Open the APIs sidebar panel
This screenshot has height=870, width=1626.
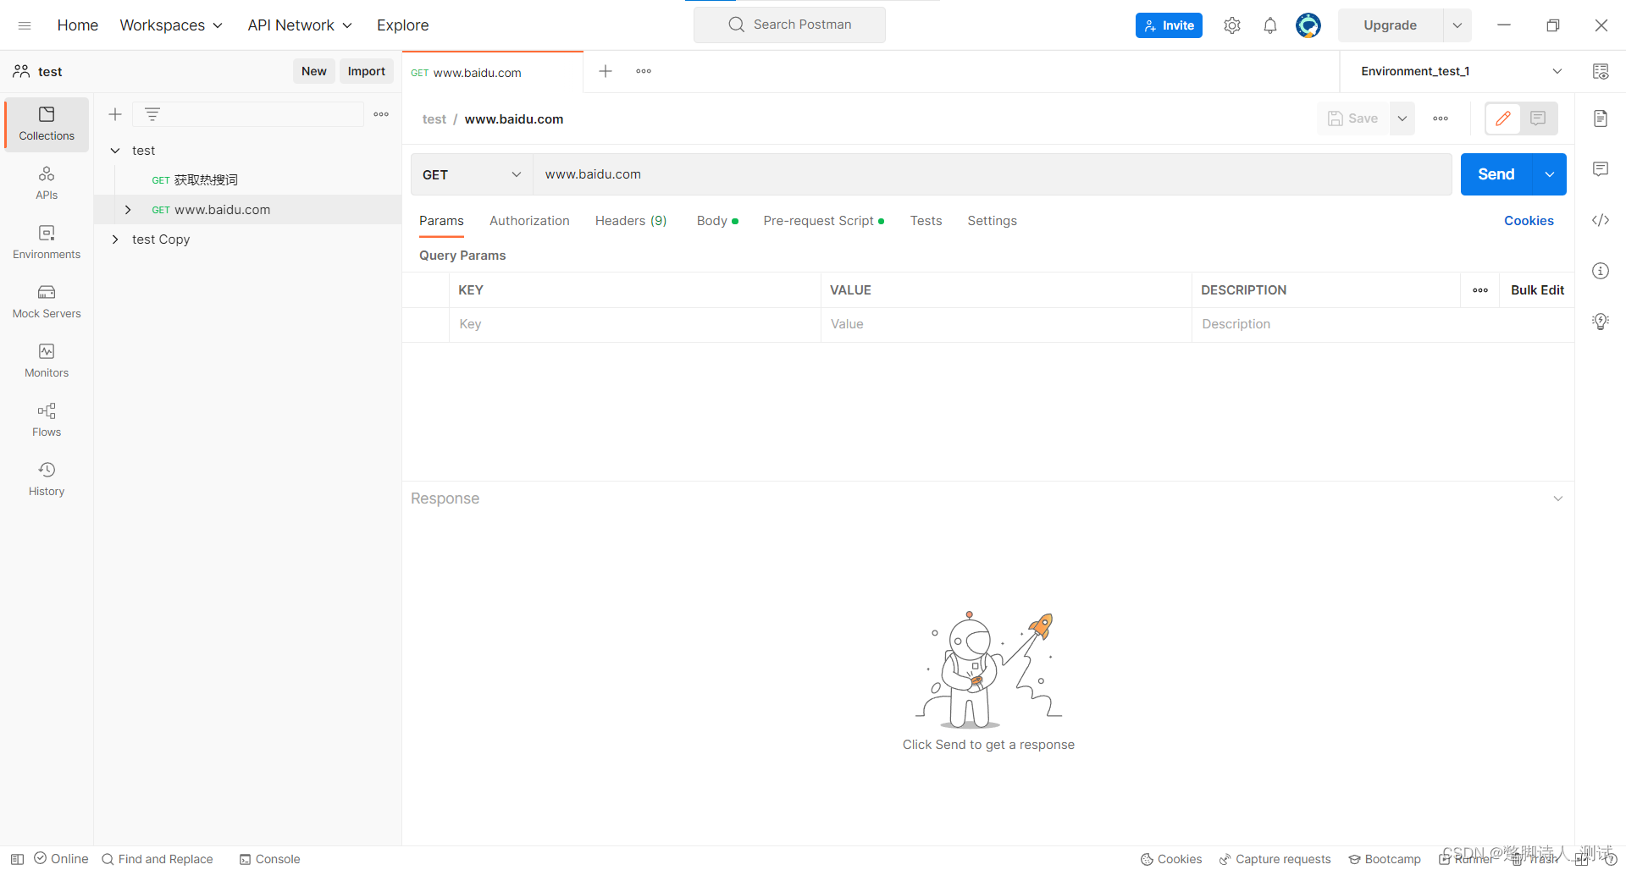pyautogui.click(x=47, y=183)
